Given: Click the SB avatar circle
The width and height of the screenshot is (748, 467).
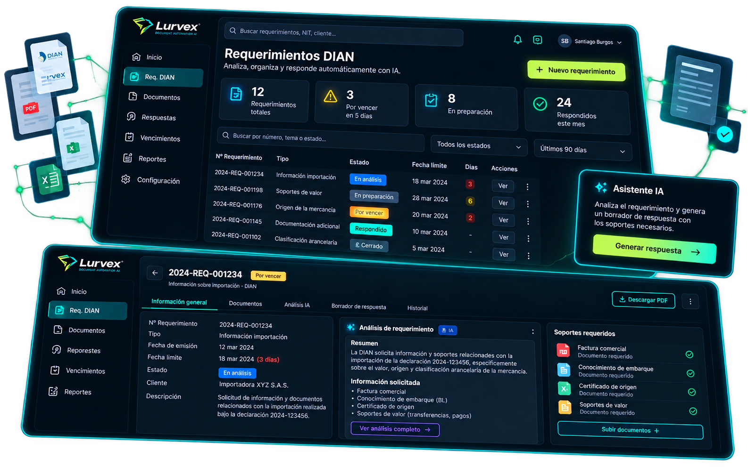Looking at the screenshot, I should pos(565,41).
